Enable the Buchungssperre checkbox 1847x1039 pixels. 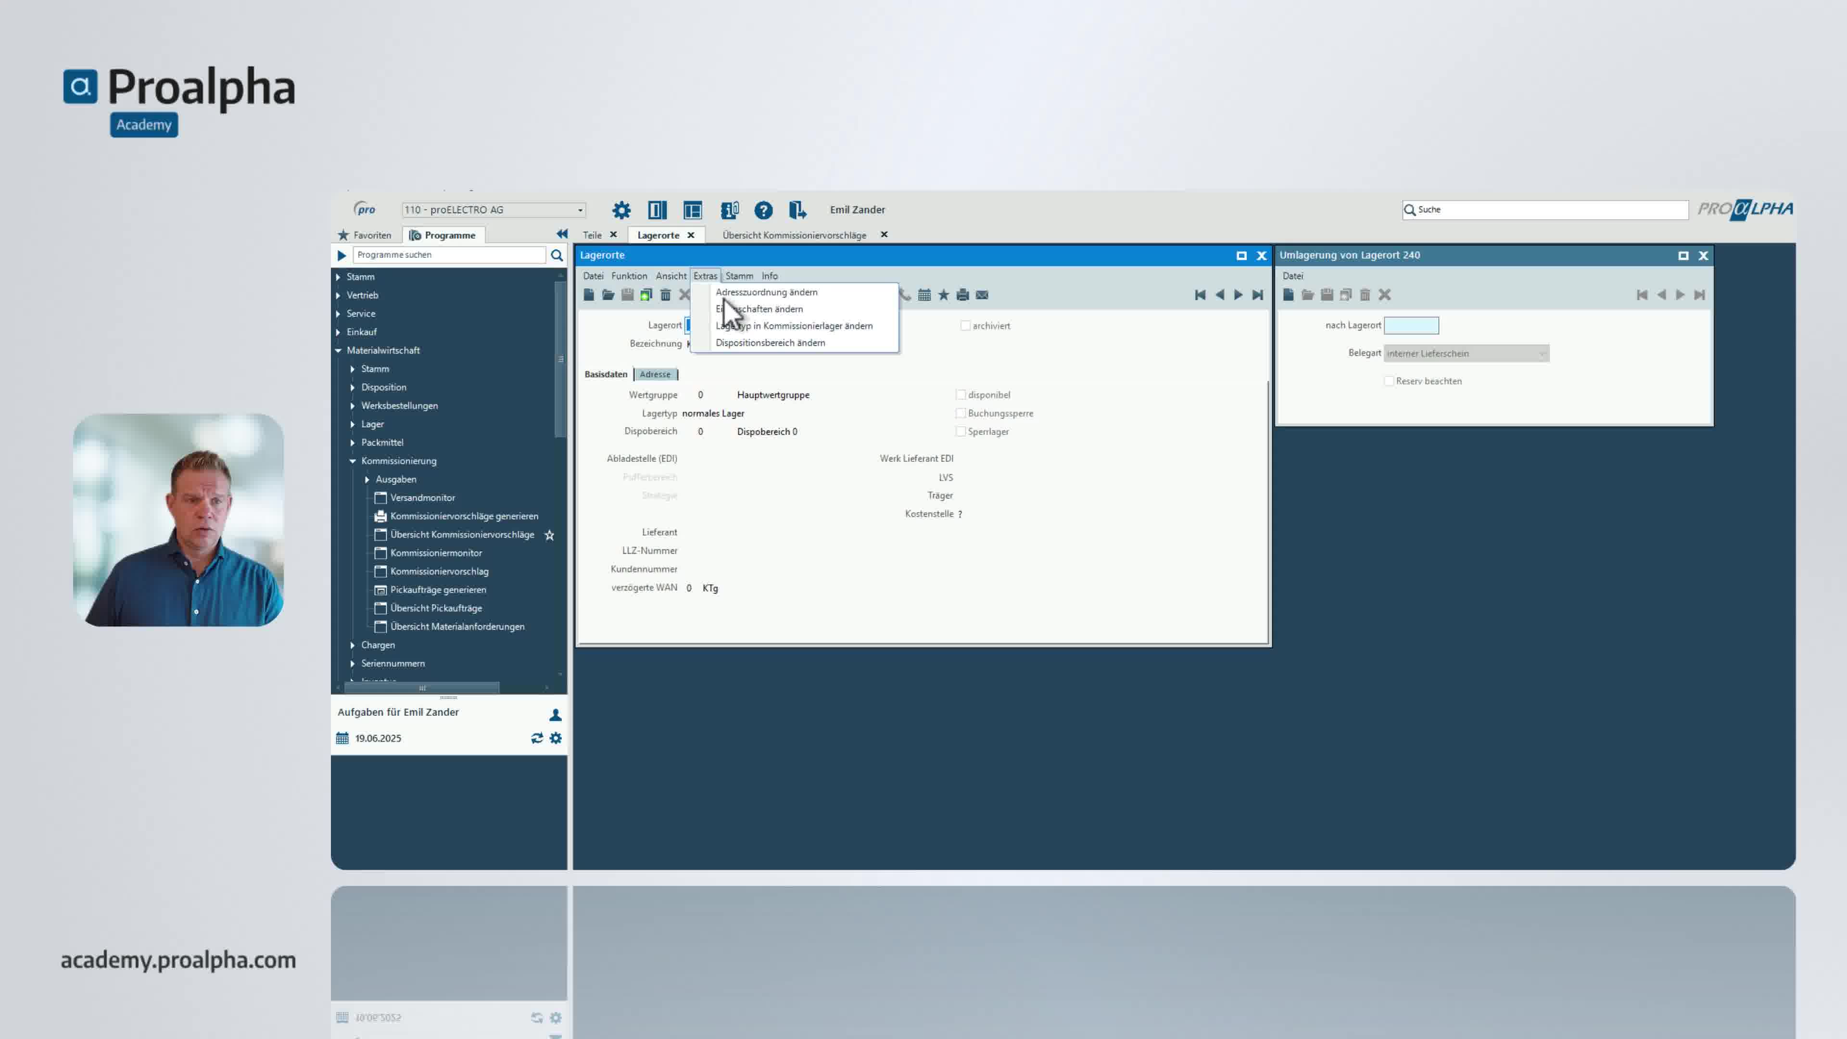point(960,413)
